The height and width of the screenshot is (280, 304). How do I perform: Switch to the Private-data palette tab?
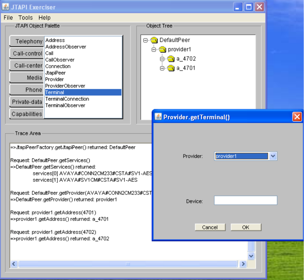[x=27, y=102]
